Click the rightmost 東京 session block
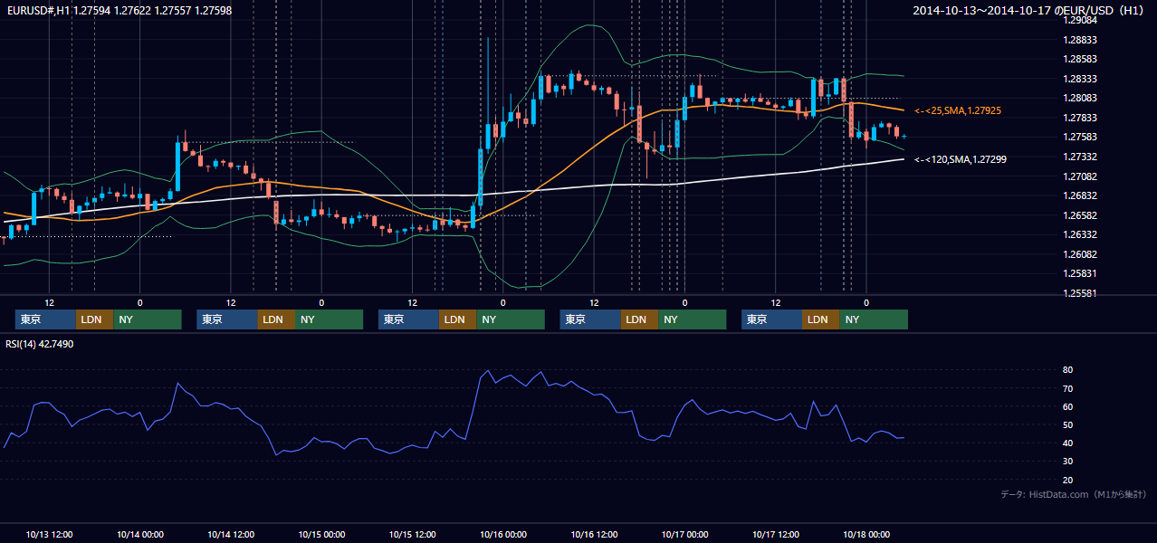Screen dimensions: 1157x543 click(x=771, y=319)
